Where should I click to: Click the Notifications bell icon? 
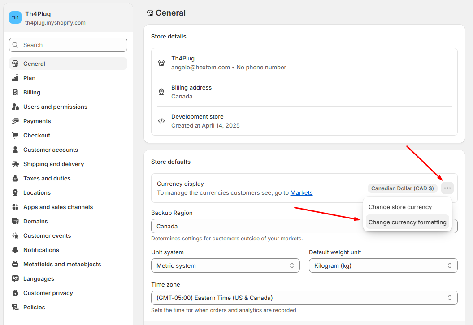point(15,250)
